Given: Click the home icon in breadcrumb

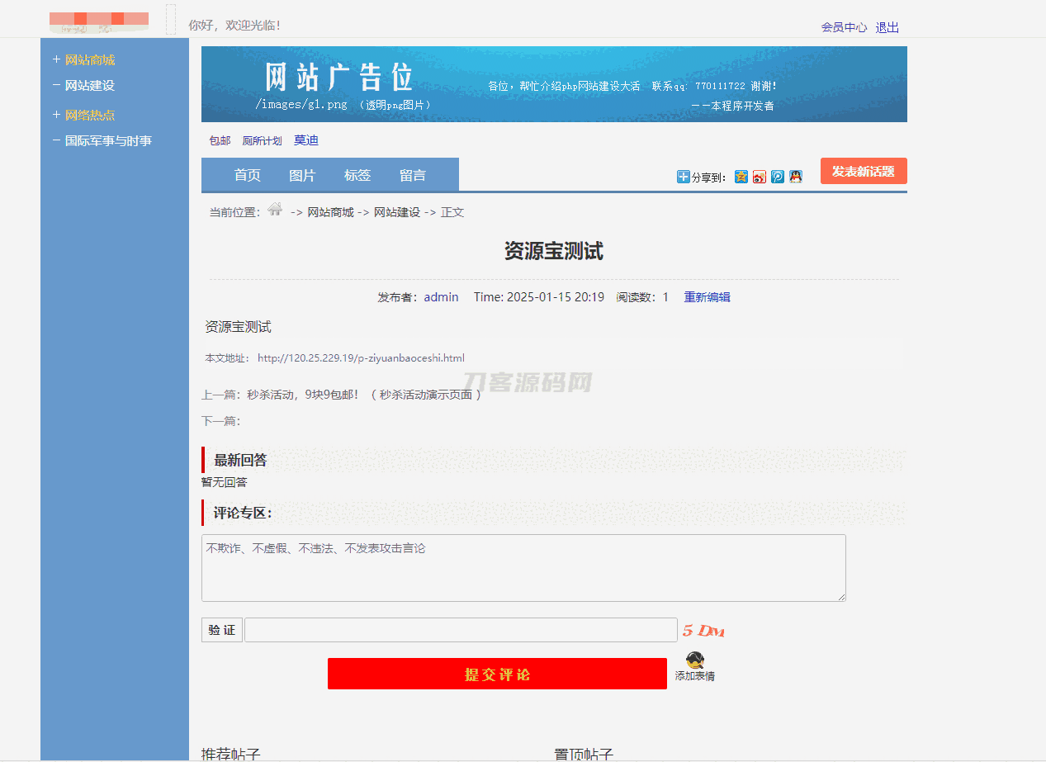Looking at the screenshot, I should (x=275, y=210).
